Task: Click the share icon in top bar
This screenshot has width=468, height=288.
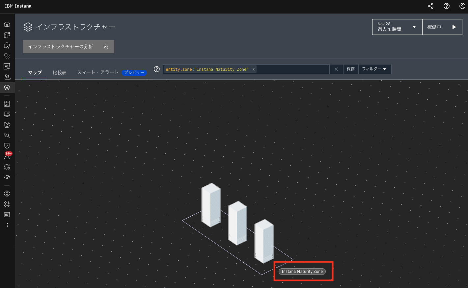Action: point(430,6)
